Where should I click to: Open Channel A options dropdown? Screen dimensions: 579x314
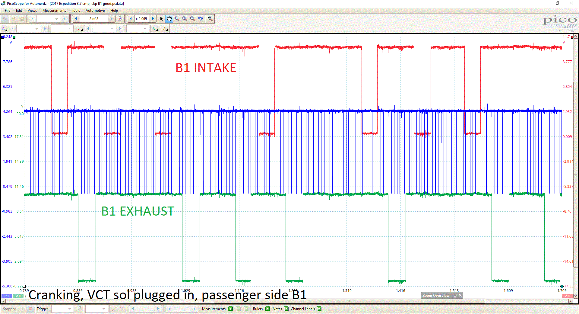(x=4, y=28)
